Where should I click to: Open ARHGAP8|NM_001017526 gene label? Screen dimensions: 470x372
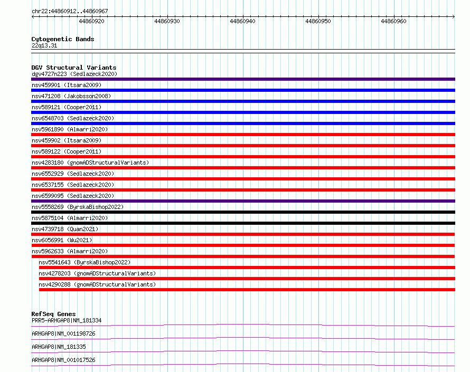tap(63, 360)
